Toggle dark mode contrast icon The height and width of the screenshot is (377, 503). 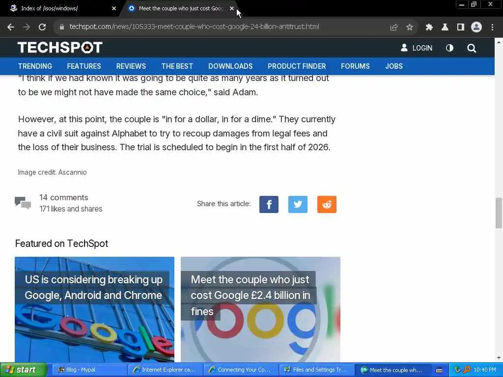[x=449, y=48]
